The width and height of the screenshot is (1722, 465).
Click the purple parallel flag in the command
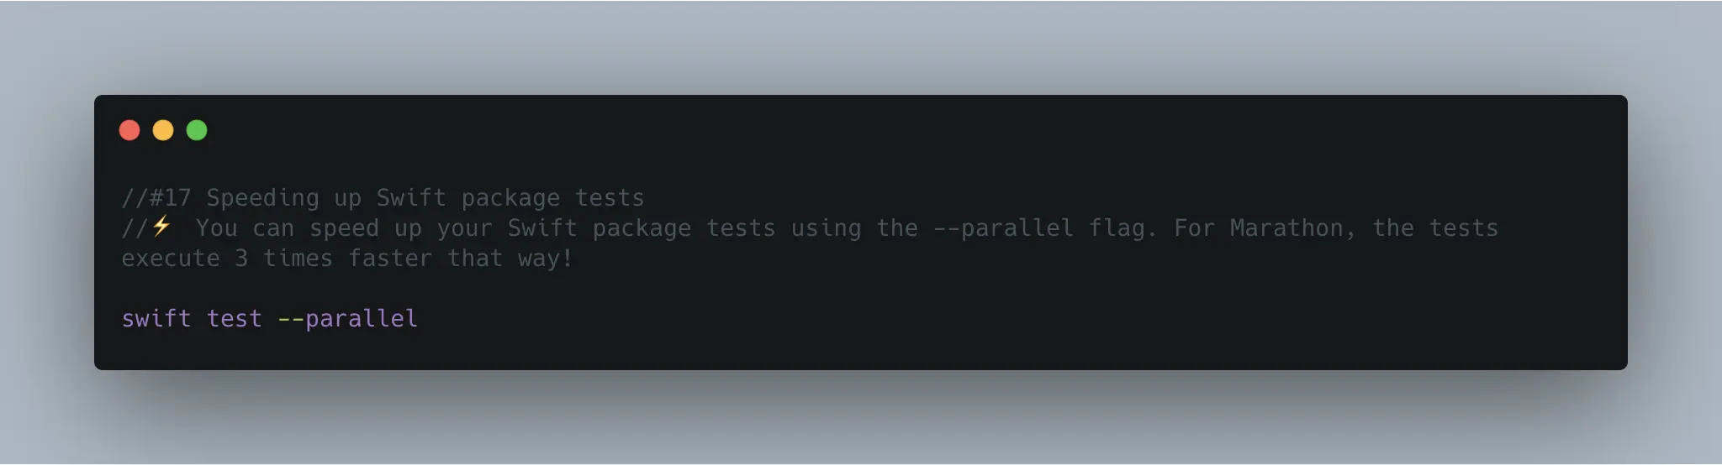(x=362, y=319)
